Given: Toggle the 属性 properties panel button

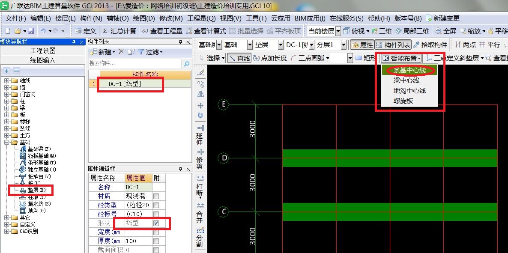Looking at the screenshot, I should point(362,45).
